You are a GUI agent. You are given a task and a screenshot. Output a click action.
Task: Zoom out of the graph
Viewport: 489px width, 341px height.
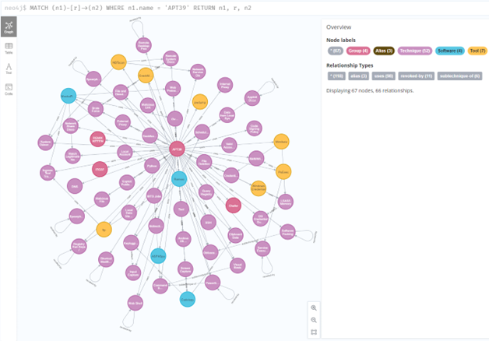(314, 320)
